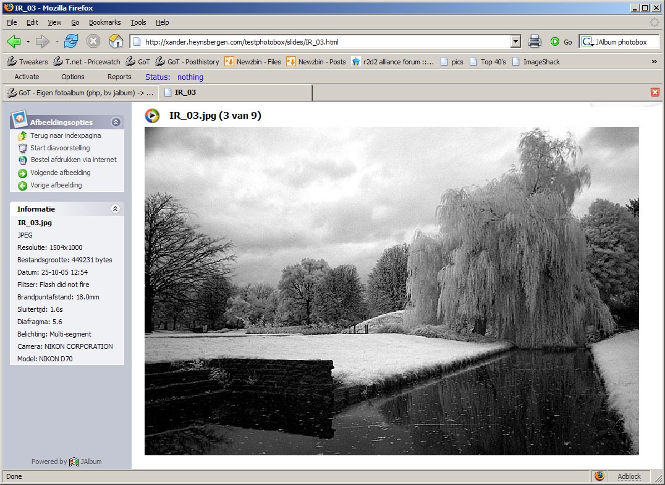Reload the page with the refresh icon
The image size is (665, 485).
point(71,41)
